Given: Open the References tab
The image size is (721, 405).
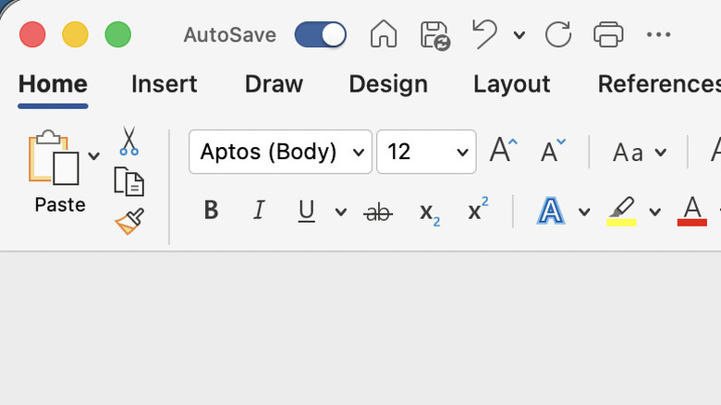Looking at the screenshot, I should coord(659,84).
